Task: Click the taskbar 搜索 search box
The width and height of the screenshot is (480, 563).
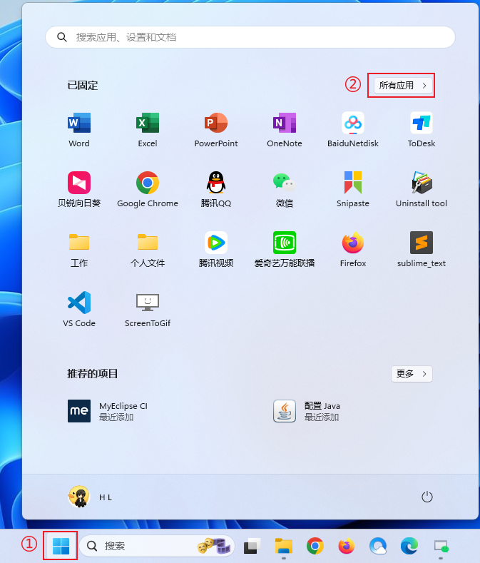Action: click(x=157, y=546)
